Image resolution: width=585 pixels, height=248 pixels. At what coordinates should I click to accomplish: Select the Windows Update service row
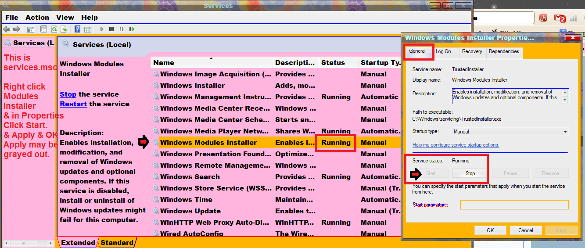coord(276,211)
